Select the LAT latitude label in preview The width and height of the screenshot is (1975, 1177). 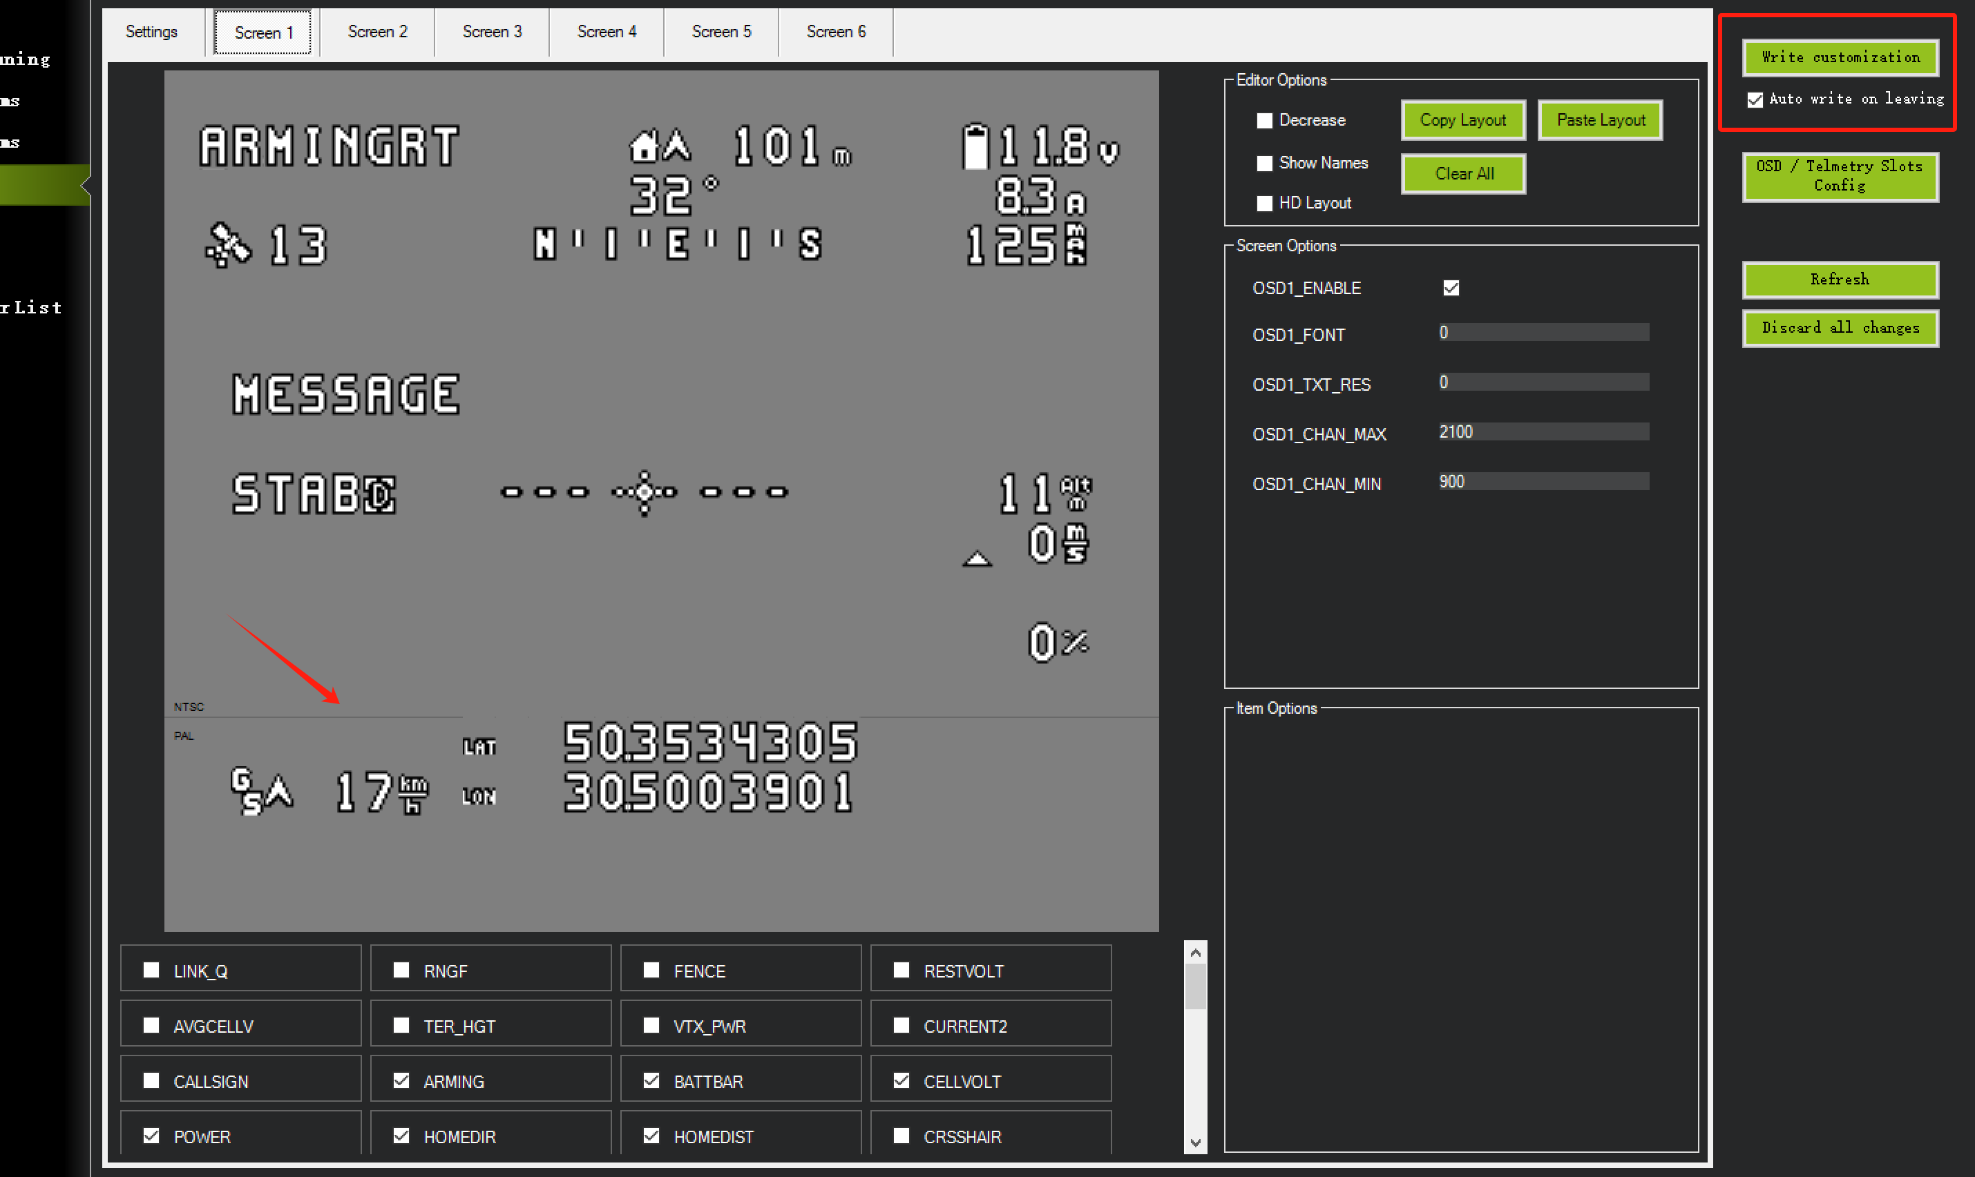(x=479, y=747)
